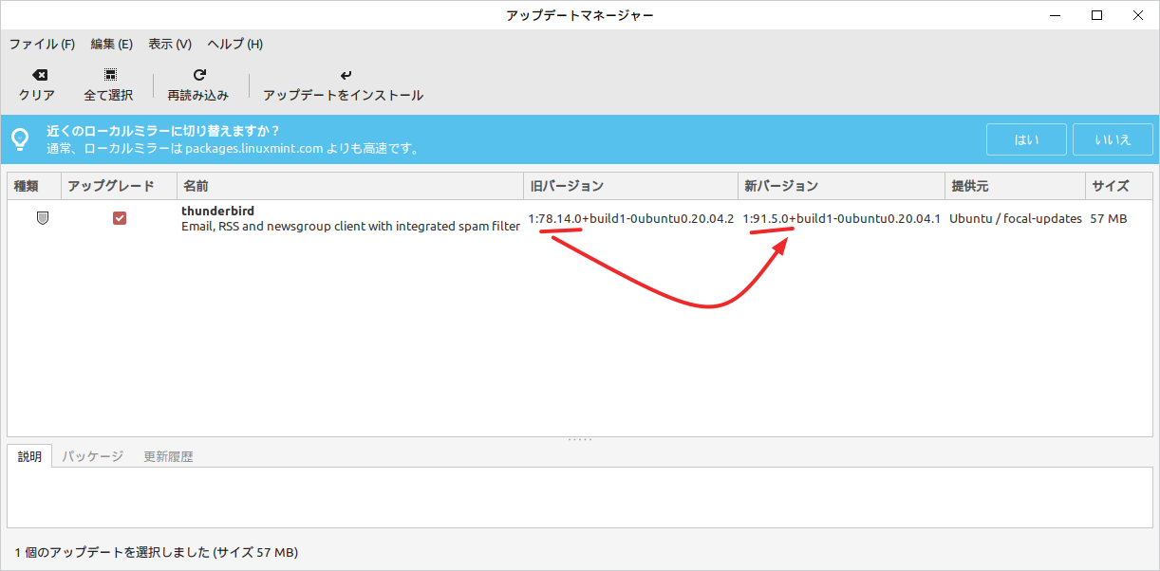Click Install Updates (アップデートをインストール) icon

pyautogui.click(x=344, y=75)
